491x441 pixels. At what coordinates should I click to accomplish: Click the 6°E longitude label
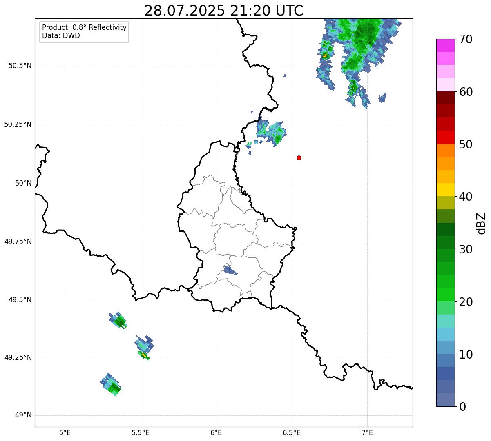(216, 432)
